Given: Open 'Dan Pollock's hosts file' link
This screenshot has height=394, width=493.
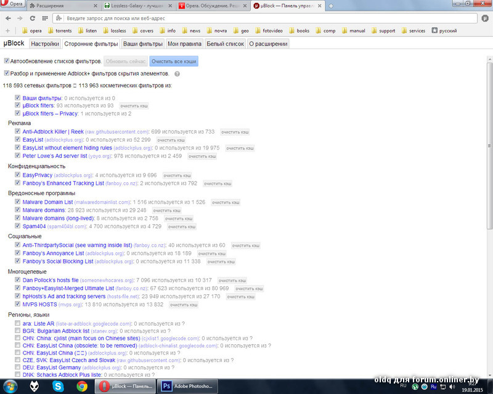Looking at the screenshot, I should tap(51, 280).
